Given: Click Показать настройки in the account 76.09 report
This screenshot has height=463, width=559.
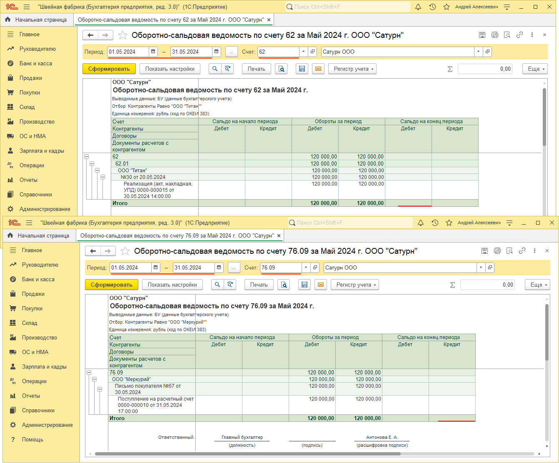Looking at the screenshot, I should pyautogui.click(x=172, y=285).
